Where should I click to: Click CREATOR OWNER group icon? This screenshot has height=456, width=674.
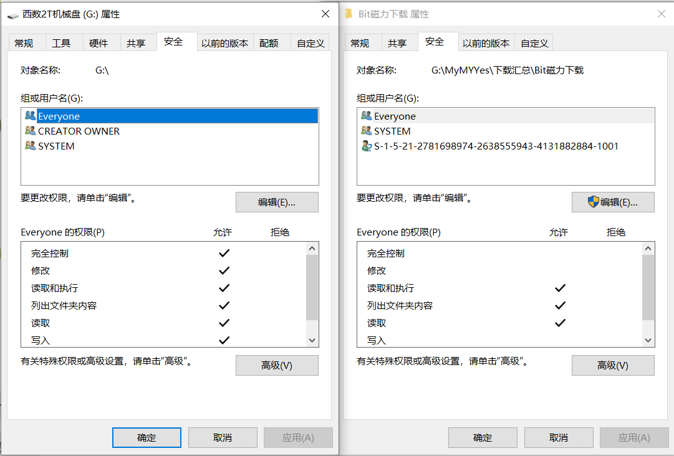click(30, 131)
